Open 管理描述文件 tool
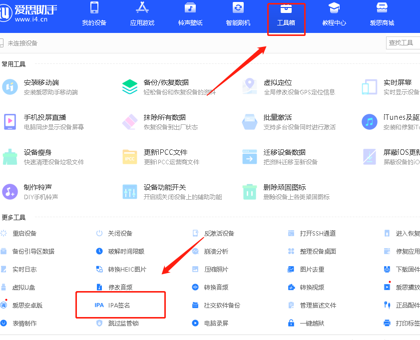 (312, 305)
